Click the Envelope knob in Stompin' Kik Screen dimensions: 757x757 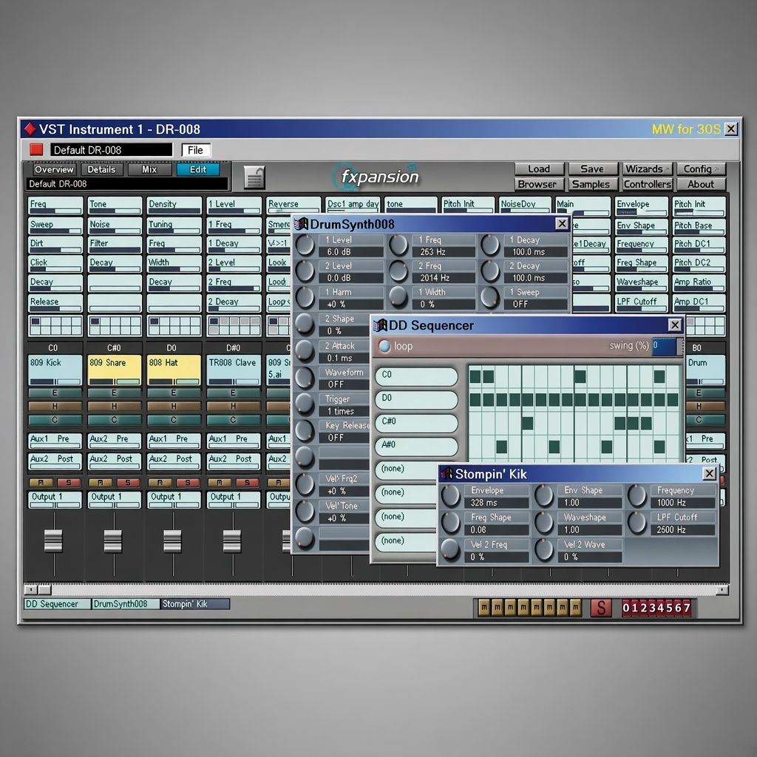[450, 496]
